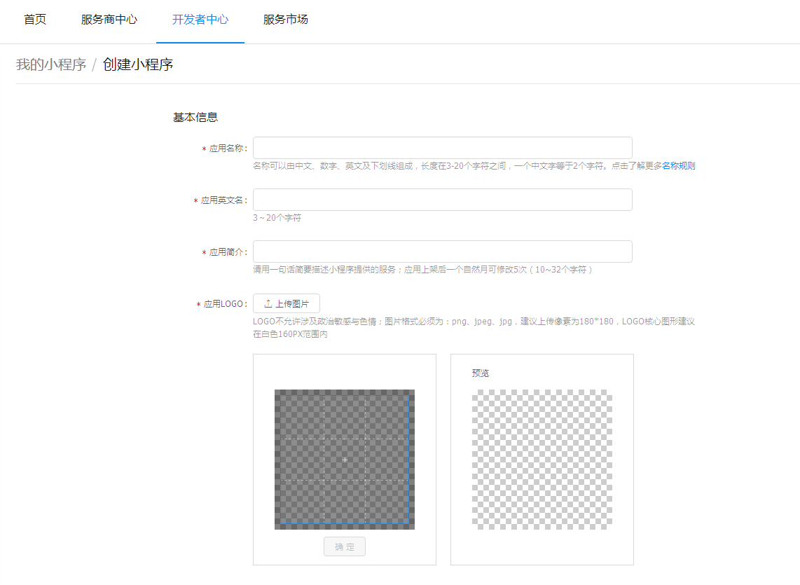Switch to the 开发者中心 tab
The image size is (800, 585).
[x=200, y=20]
